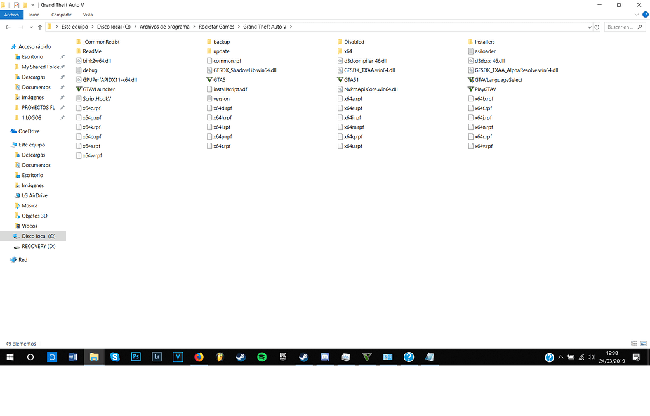The image size is (650, 416).
Task: Navigate to Archivos de programa in breadcrumb
Action: point(164,27)
